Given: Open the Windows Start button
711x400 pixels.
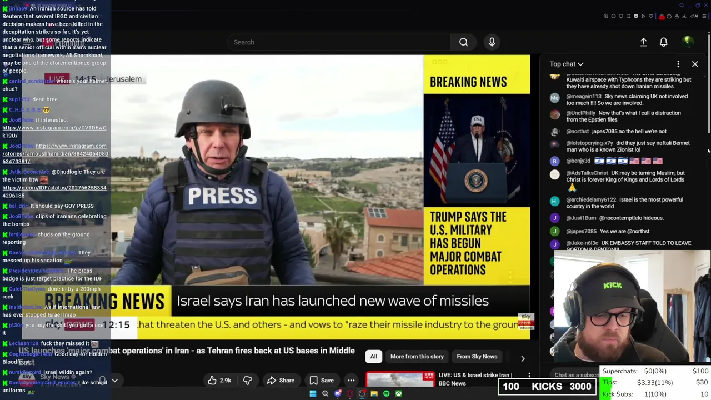Looking at the screenshot, I should click(313, 394).
